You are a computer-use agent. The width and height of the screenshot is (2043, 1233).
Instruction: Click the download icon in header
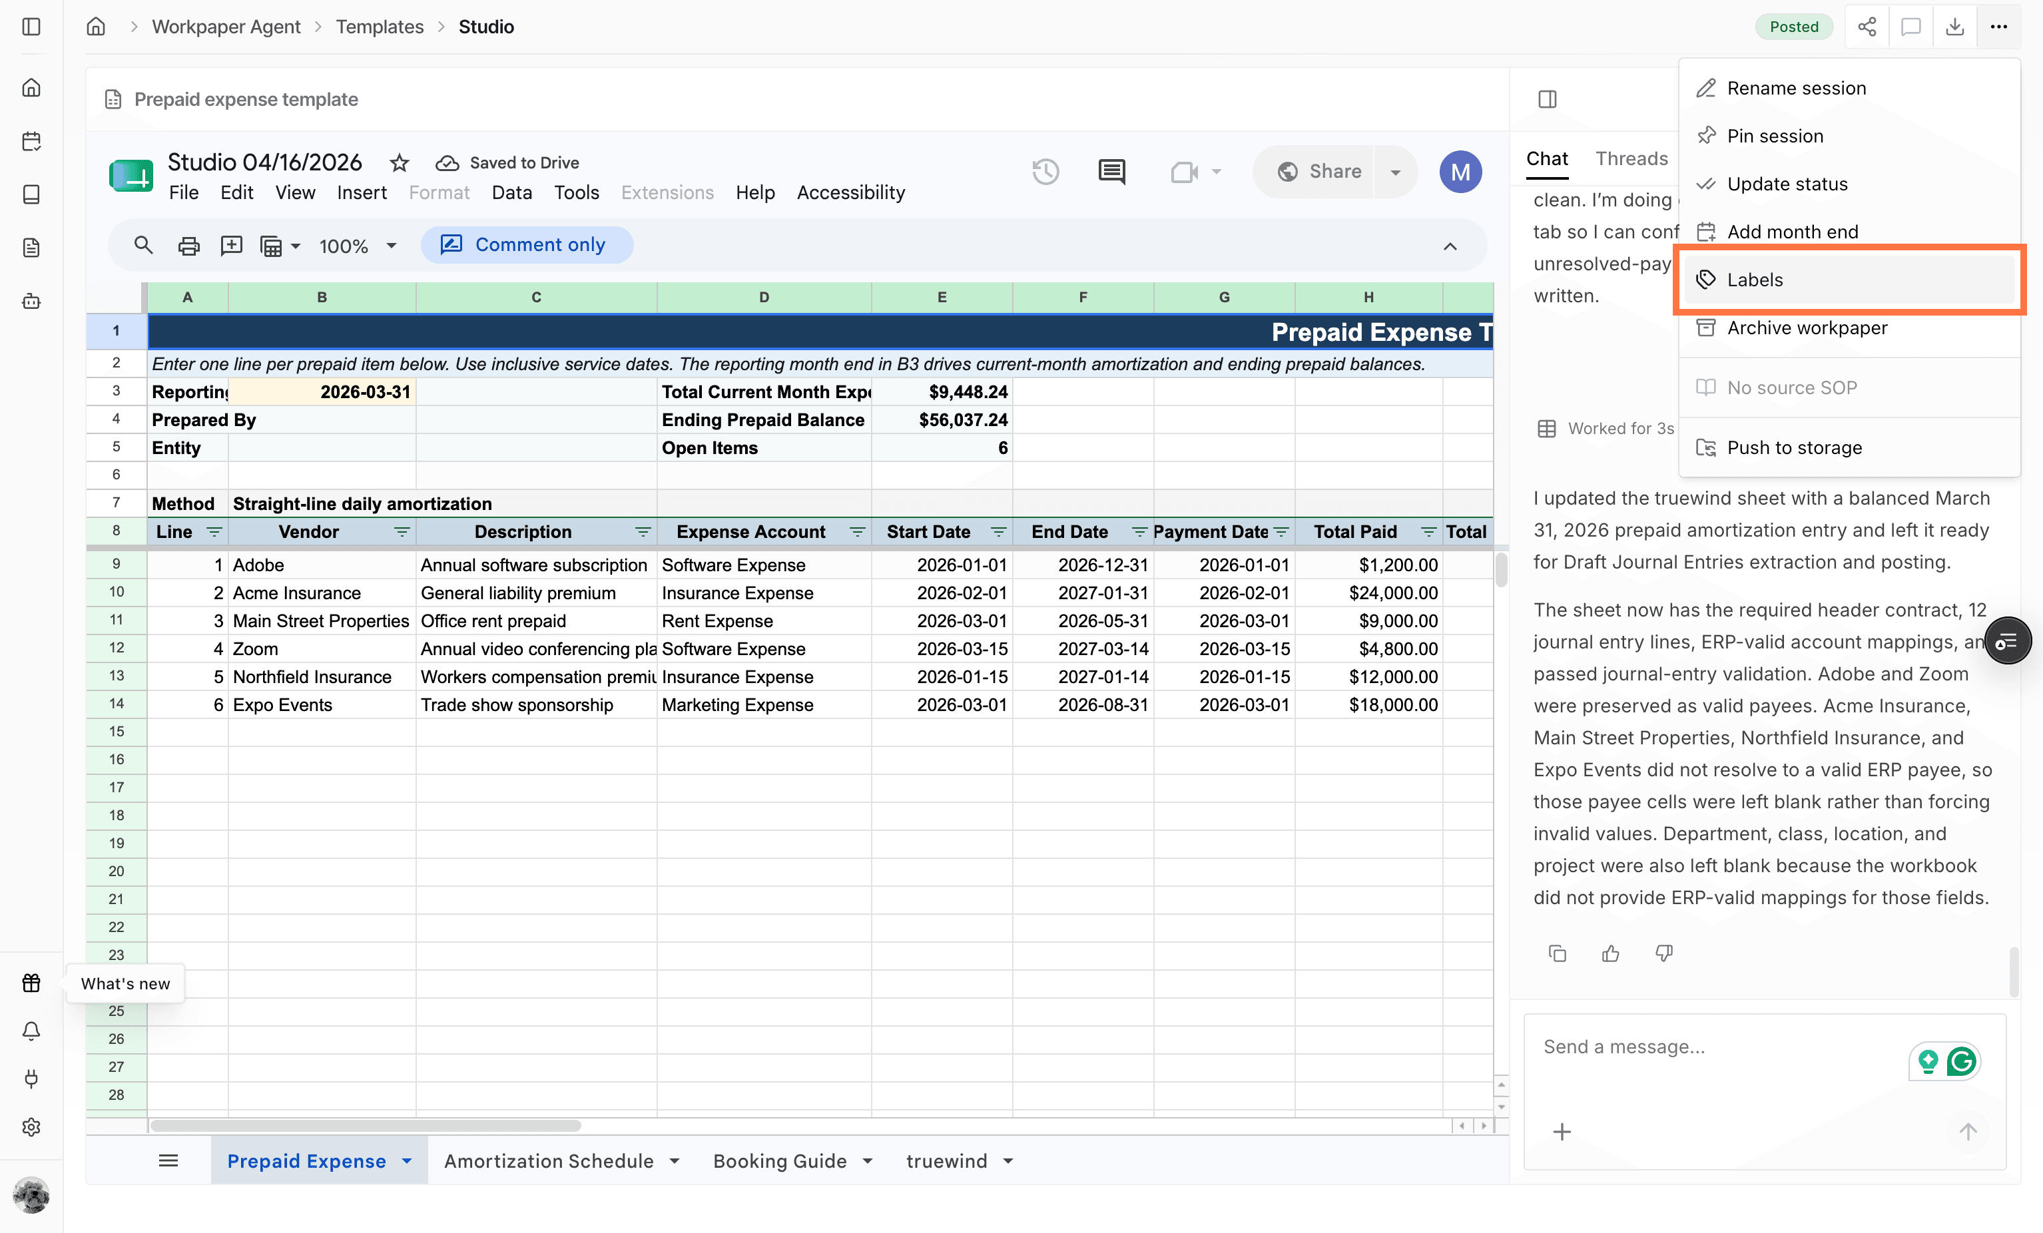point(1954,27)
